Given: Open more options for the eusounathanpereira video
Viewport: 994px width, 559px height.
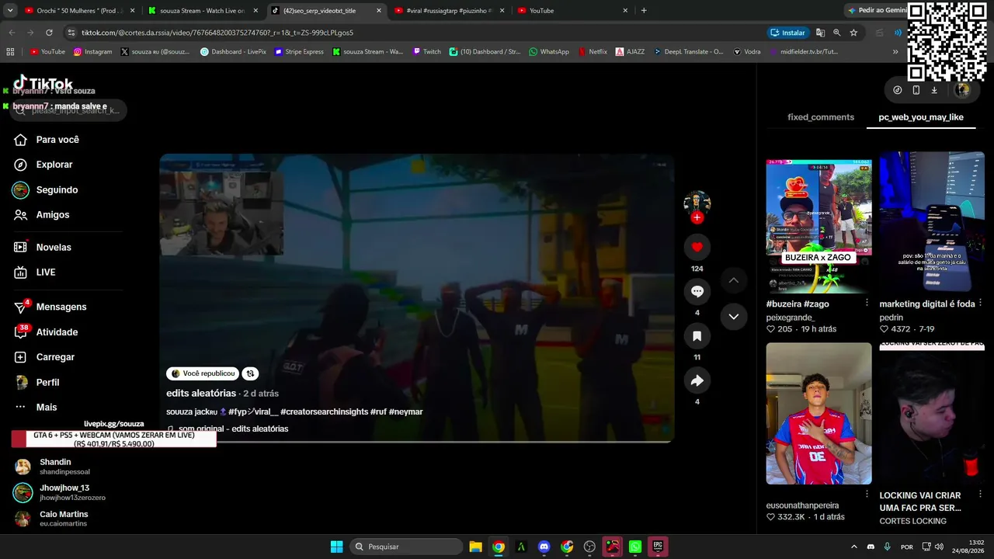Looking at the screenshot, I should click(x=867, y=494).
